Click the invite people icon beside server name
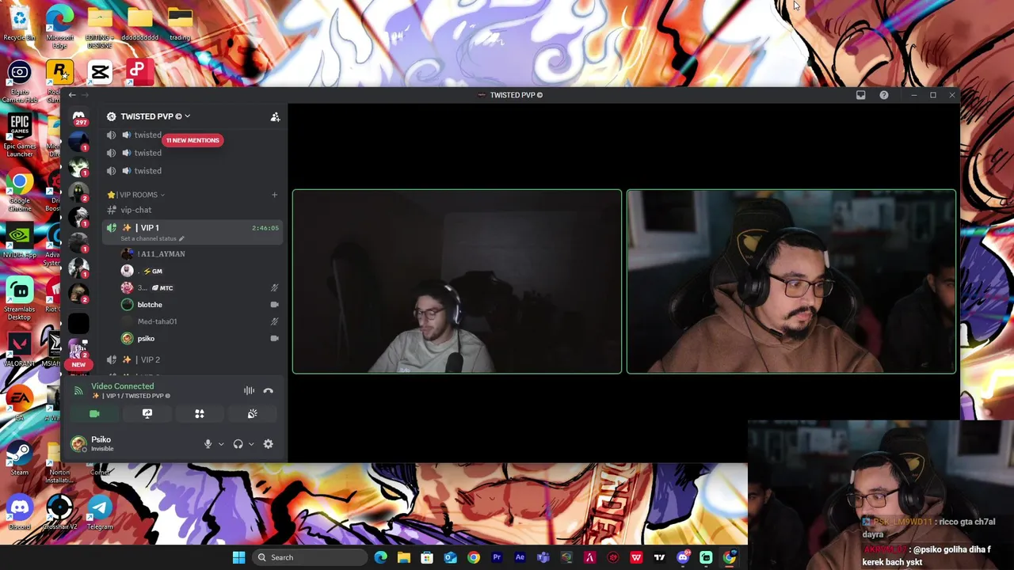Screen dimensions: 1014x570 275,117
